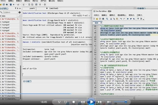Open the 统计(S) menu in Stata

click(35, 1)
